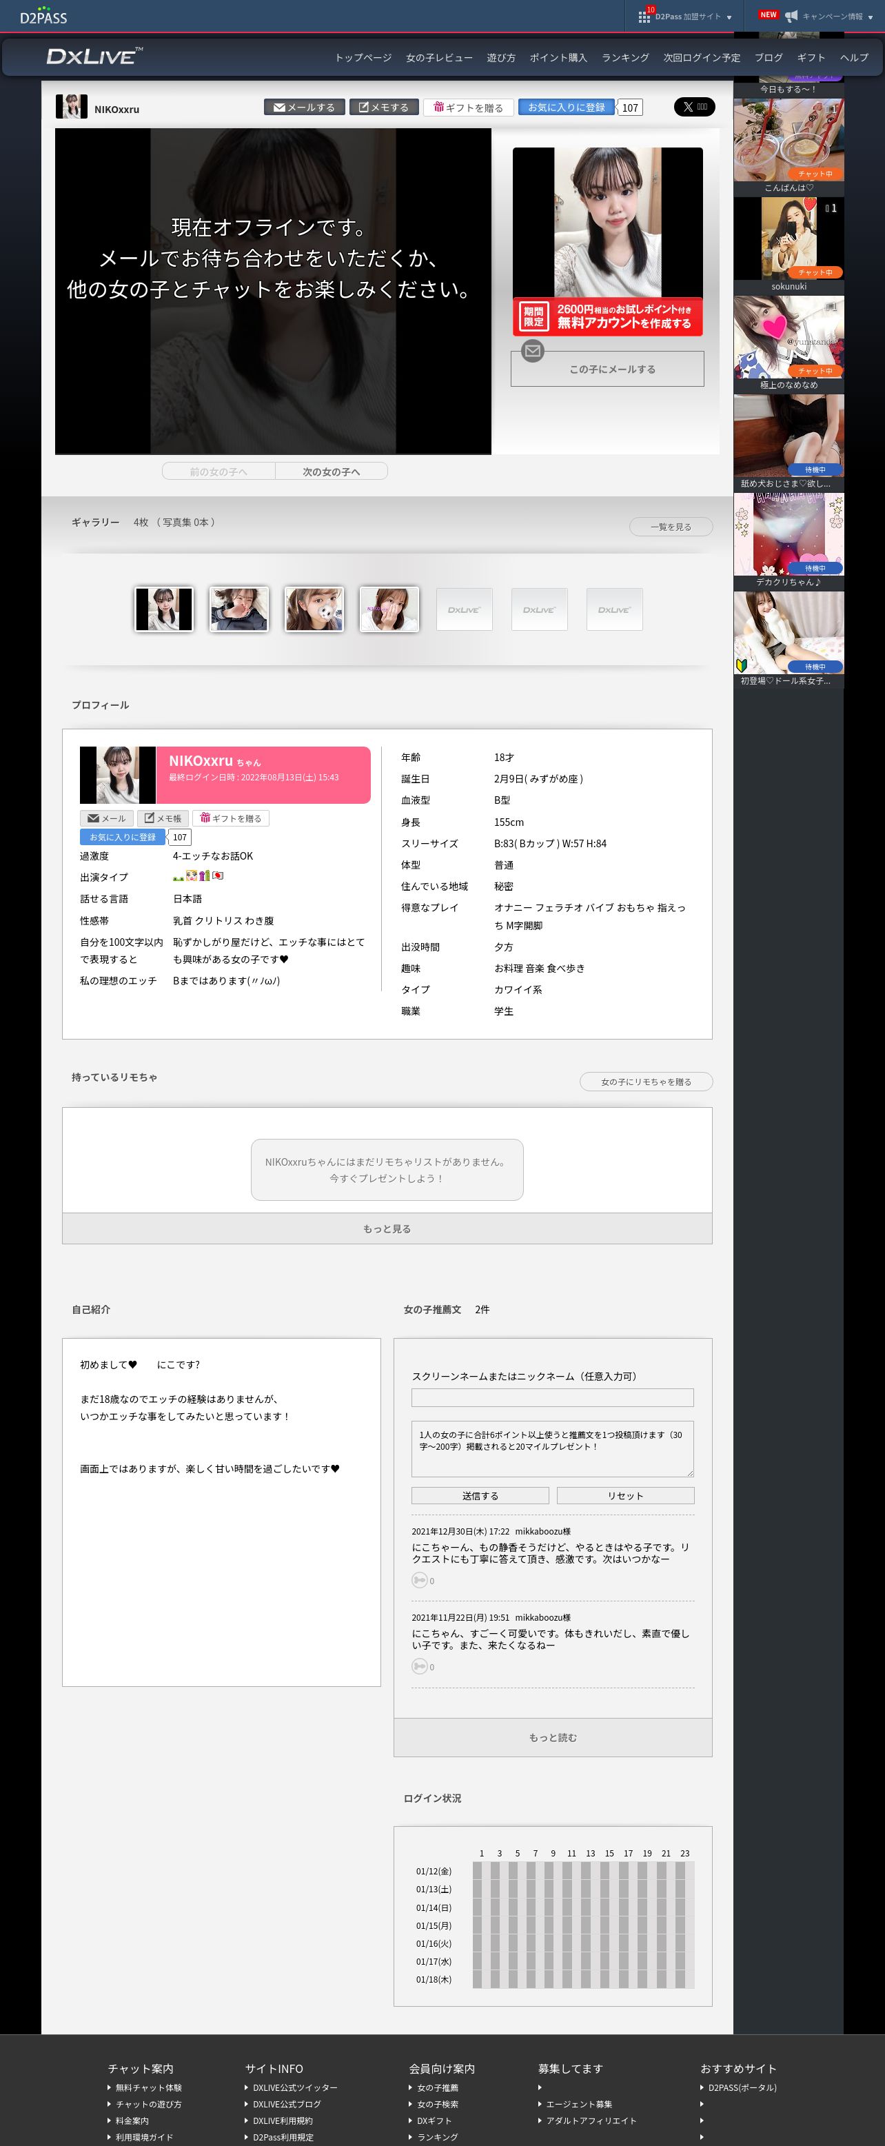The image size is (885, 2146).
Task: Click top お気に入りに登録 button
Action: (566, 107)
